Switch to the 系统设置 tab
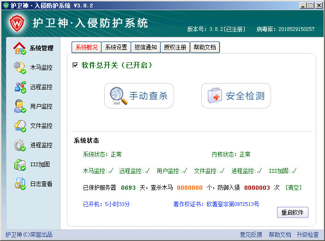Image resolution: width=325 pixels, height=241 pixels. click(x=116, y=47)
